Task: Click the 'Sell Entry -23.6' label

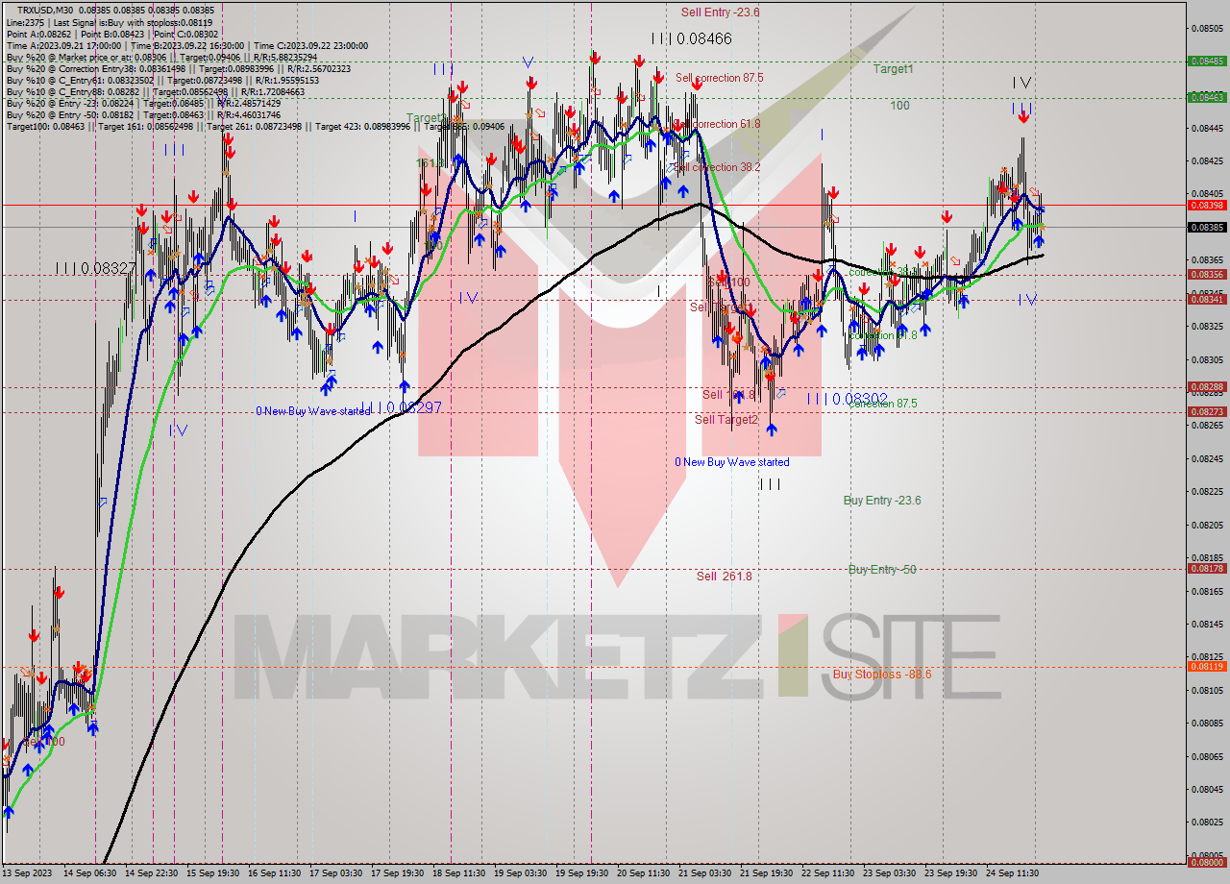Action: [x=720, y=12]
